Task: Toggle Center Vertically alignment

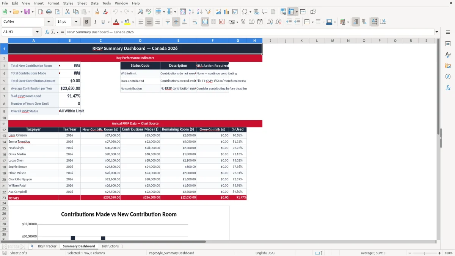Action: tap(176, 22)
